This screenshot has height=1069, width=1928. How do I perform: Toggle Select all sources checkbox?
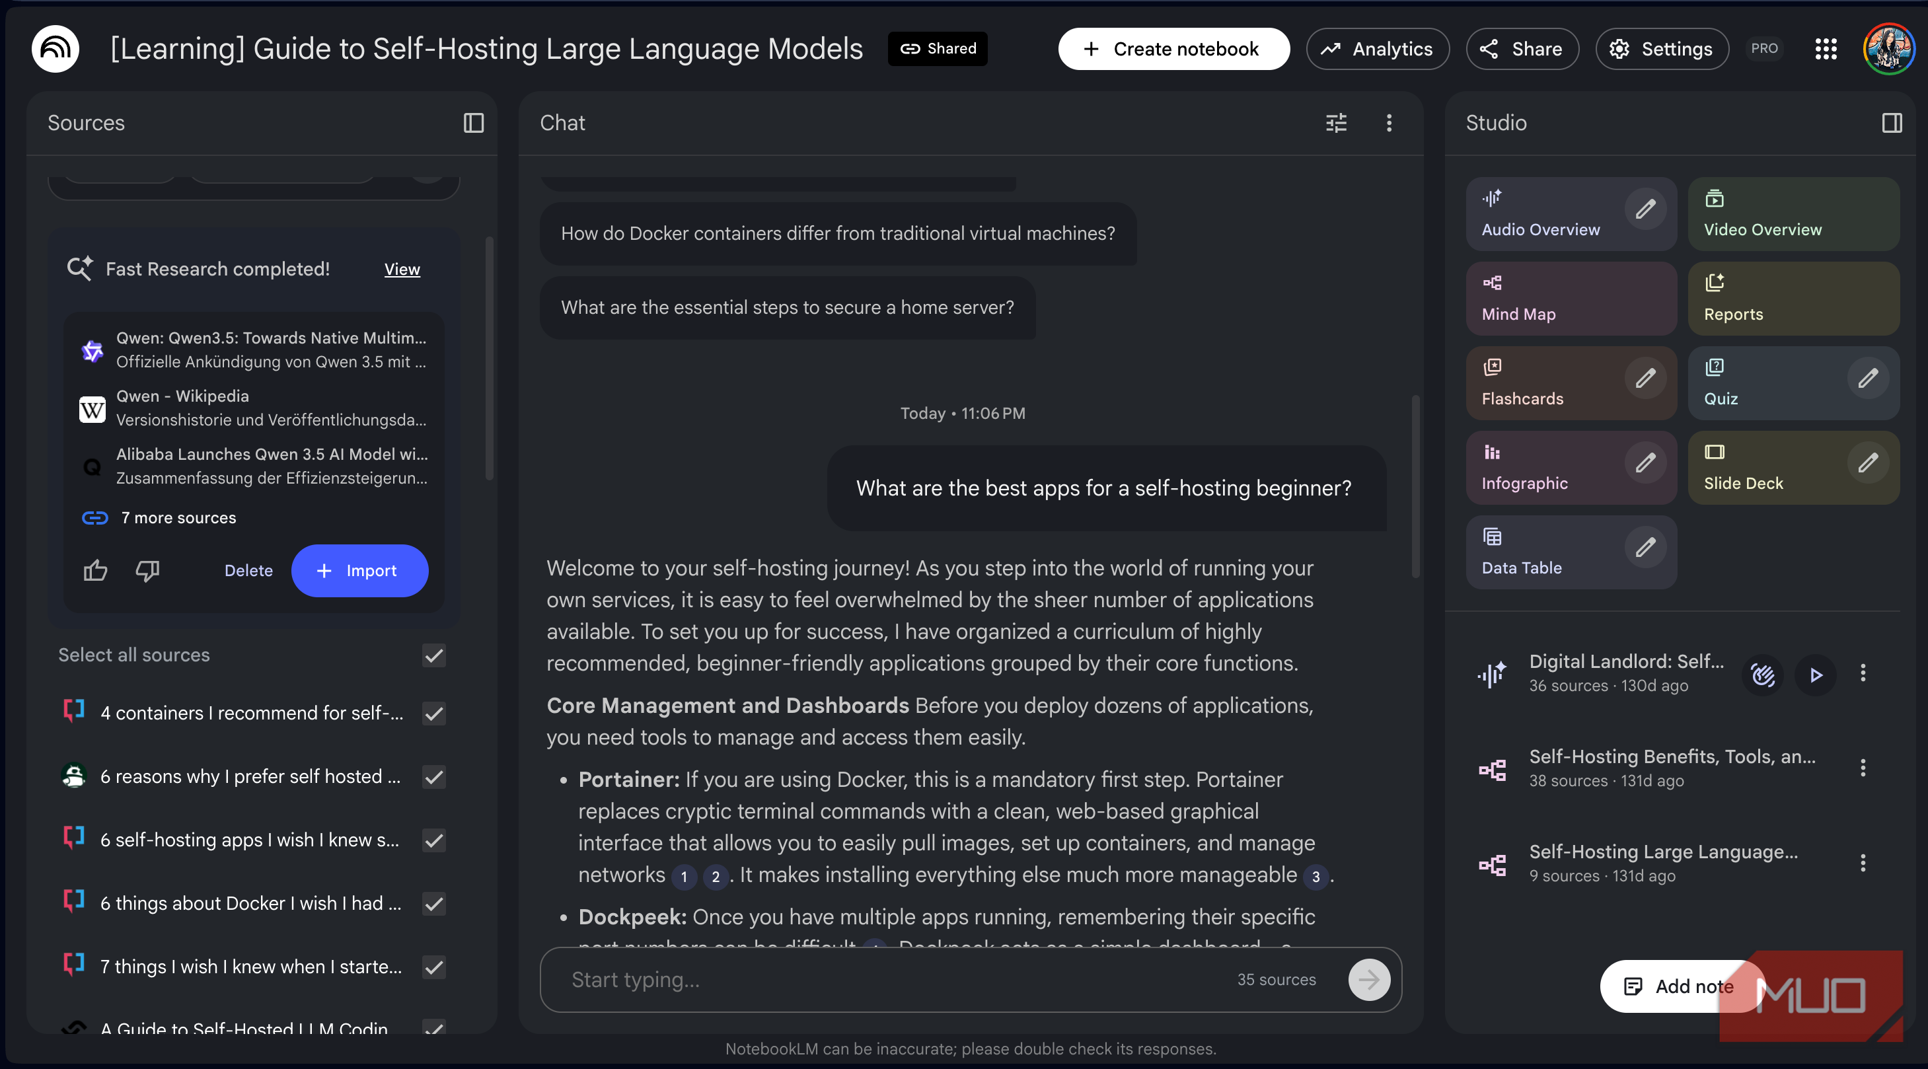point(434,655)
